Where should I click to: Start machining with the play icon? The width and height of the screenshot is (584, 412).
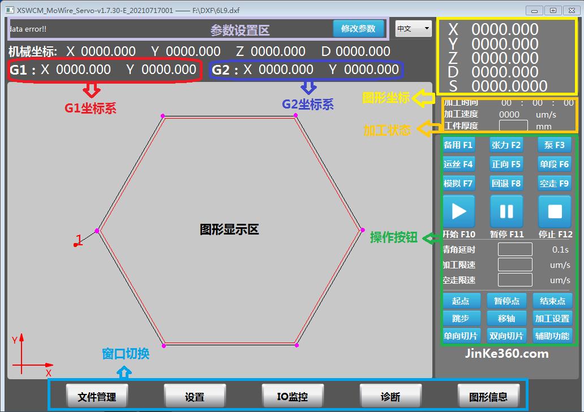(x=459, y=211)
